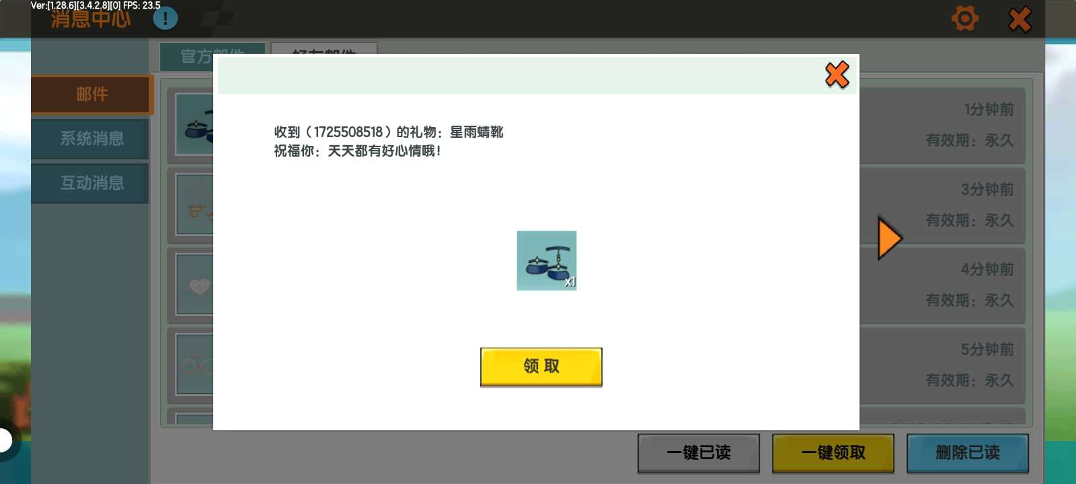The image size is (1076, 484).
Task: Click the 一键领取 claim all button
Action: (833, 453)
